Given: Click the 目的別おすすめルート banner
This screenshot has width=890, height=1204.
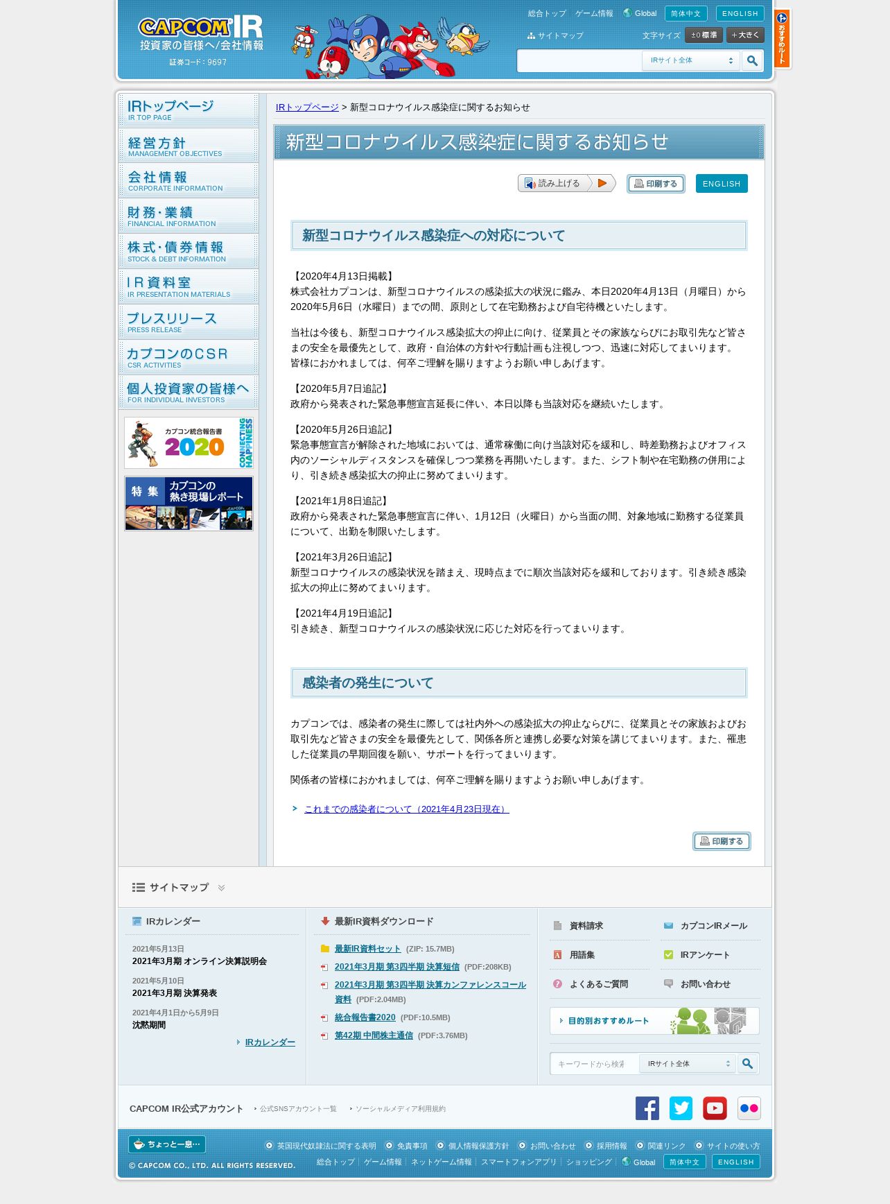Looking at the screenshot, I should point(654,1021).
